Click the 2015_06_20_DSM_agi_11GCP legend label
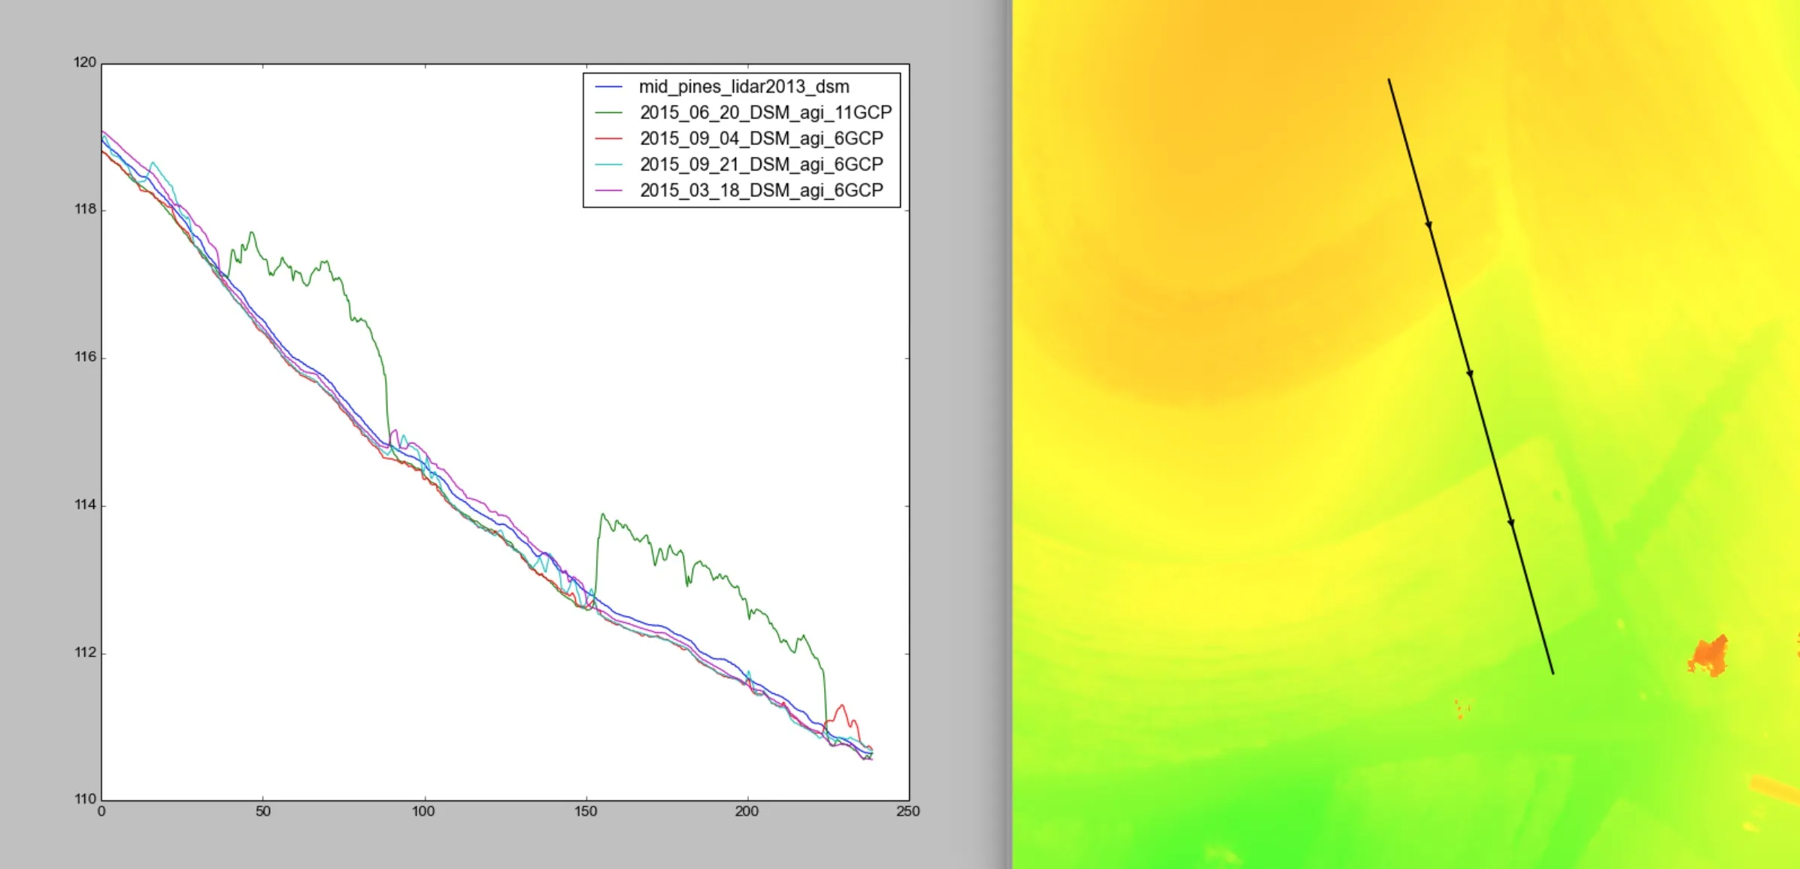1800x869 pixels. click(x=765, y=113)
